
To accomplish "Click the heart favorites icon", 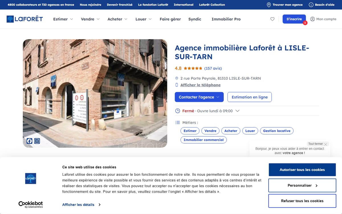I will click(x=272, y=19).
